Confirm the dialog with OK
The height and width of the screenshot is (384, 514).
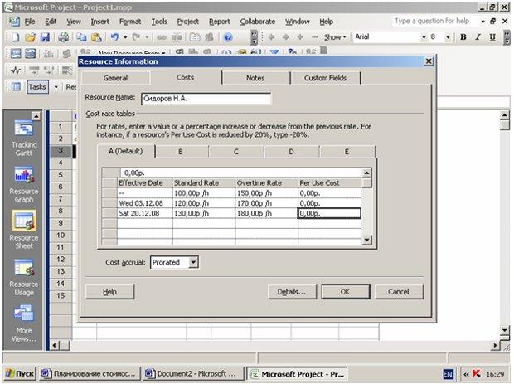point(345,292)
